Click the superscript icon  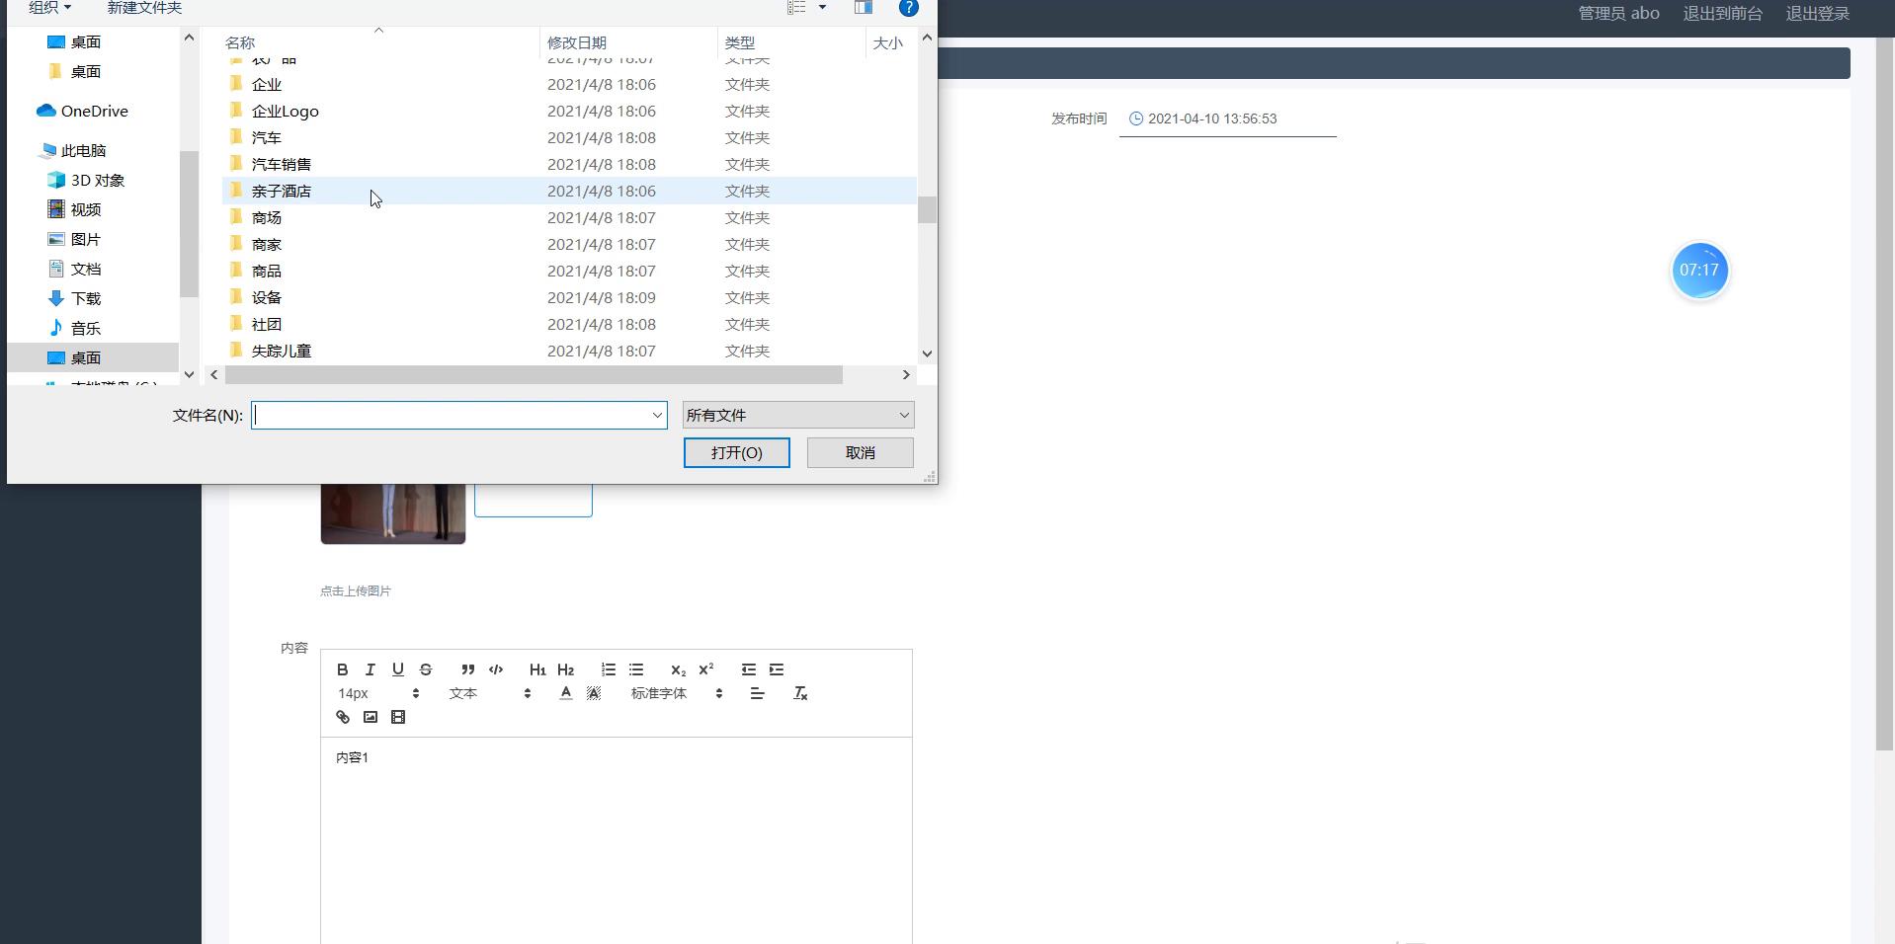click(706, 669)
